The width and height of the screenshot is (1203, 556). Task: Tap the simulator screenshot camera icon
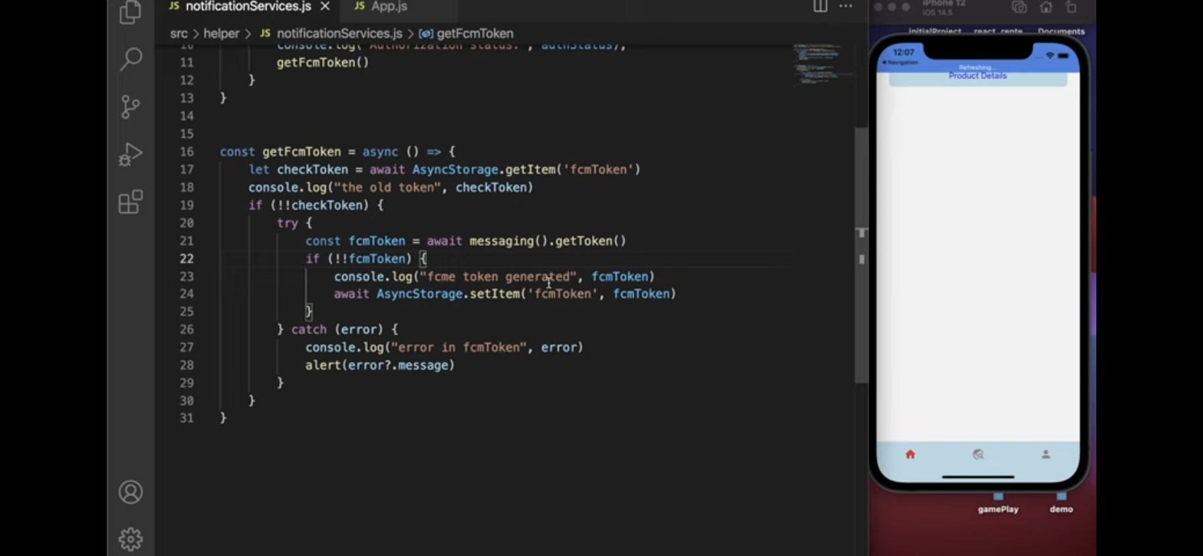point(1019,7)
